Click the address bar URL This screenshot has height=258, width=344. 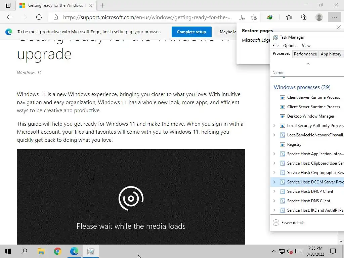pyautogui.click(x=147, y=17)
